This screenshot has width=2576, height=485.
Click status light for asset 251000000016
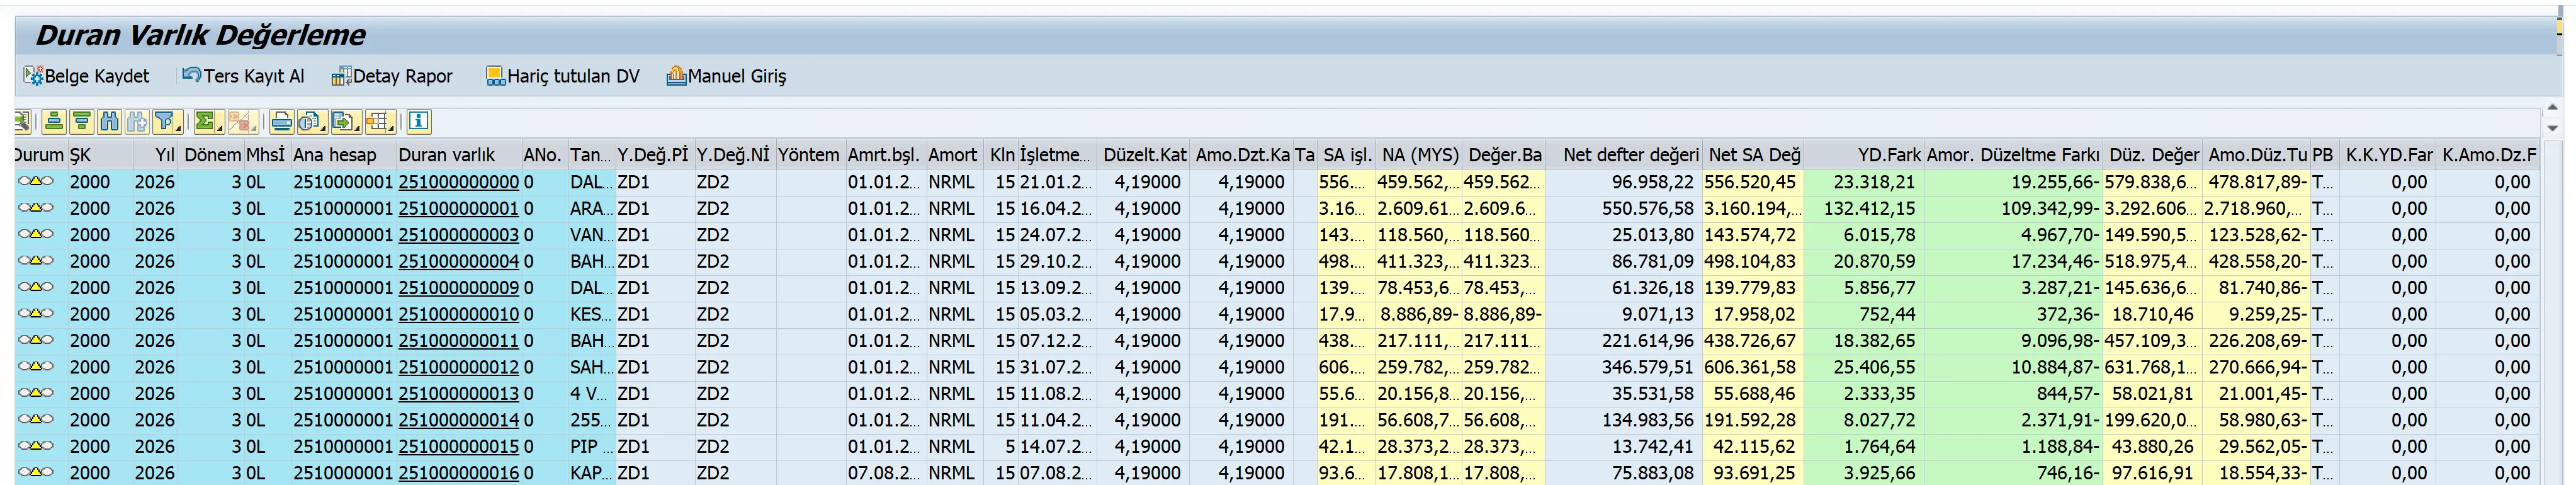tap(36, 473)
